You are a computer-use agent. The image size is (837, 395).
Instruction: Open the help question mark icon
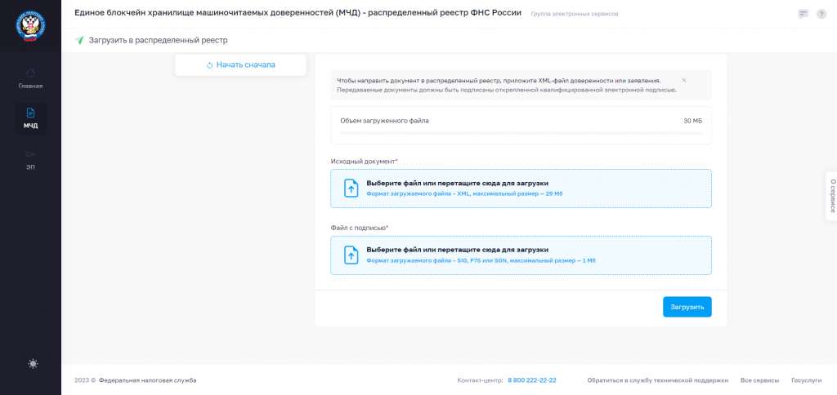(821, 14)
